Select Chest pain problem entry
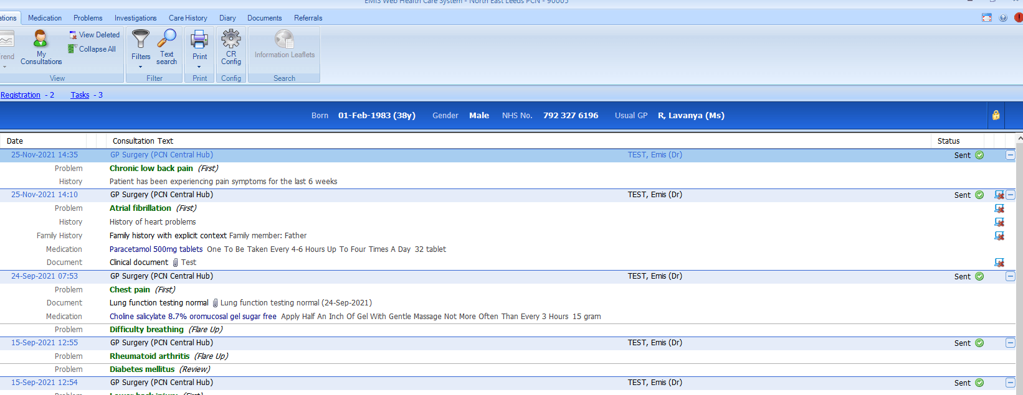The height and width of the screenshot is (395, 1023). (130, 290)
